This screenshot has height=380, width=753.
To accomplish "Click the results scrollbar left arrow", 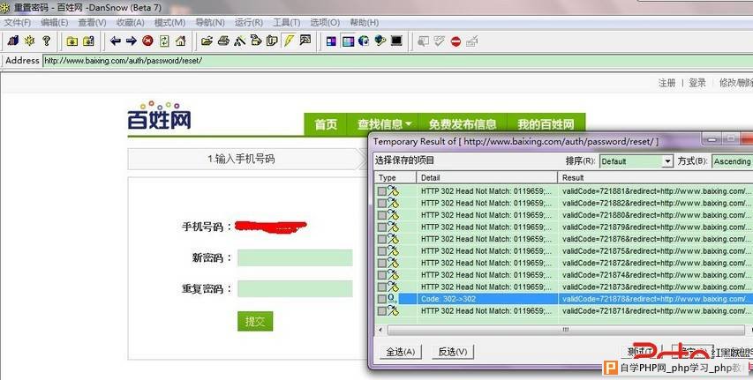I will click(x=380, y=330).
